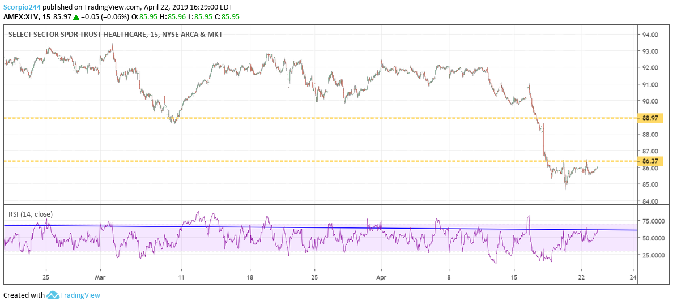Viewport: 673px width, 305px height.
Task: Click the Mar date on time axis
Action: (100, 277)
